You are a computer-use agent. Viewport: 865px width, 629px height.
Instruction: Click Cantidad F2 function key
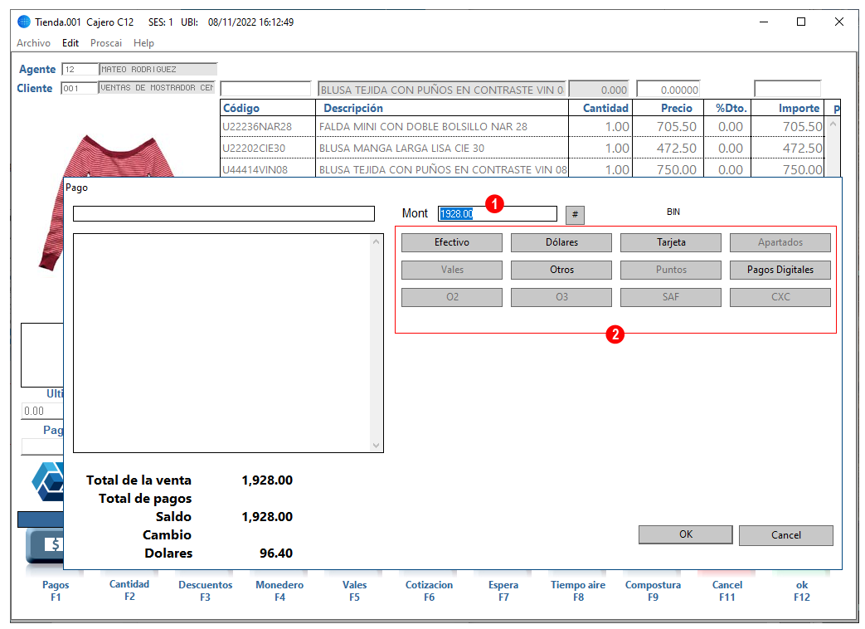pyautogui.click(x=129, y=590)
